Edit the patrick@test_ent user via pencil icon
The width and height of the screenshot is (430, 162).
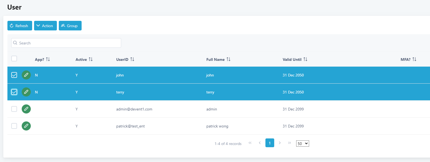pos(26,126)
